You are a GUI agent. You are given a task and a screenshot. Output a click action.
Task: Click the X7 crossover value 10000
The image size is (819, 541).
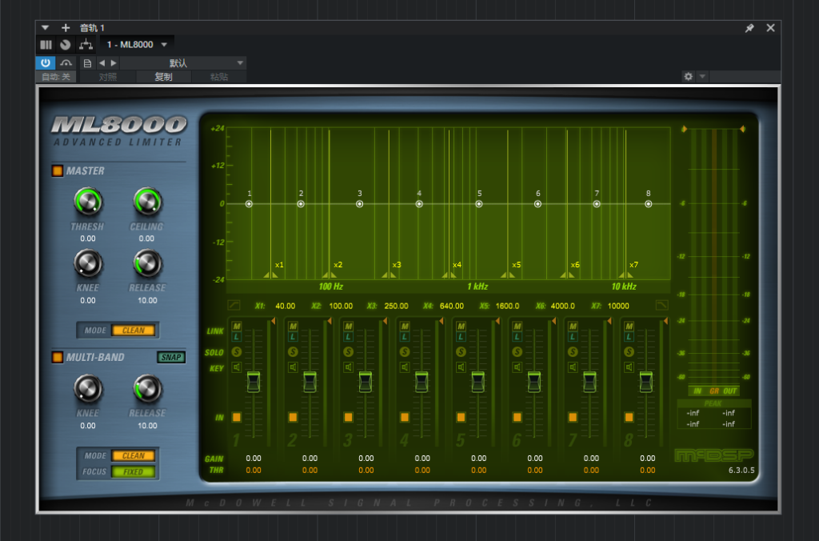point(618,306)
